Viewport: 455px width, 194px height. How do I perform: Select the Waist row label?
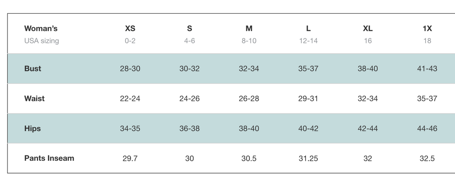click(35, 98)
